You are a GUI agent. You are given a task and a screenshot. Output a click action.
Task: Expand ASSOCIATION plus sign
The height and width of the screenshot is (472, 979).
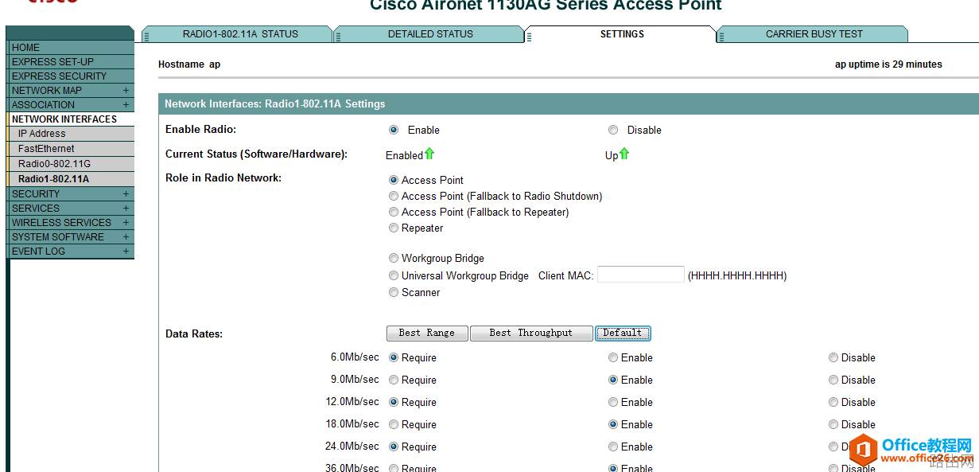coord(126,105)
